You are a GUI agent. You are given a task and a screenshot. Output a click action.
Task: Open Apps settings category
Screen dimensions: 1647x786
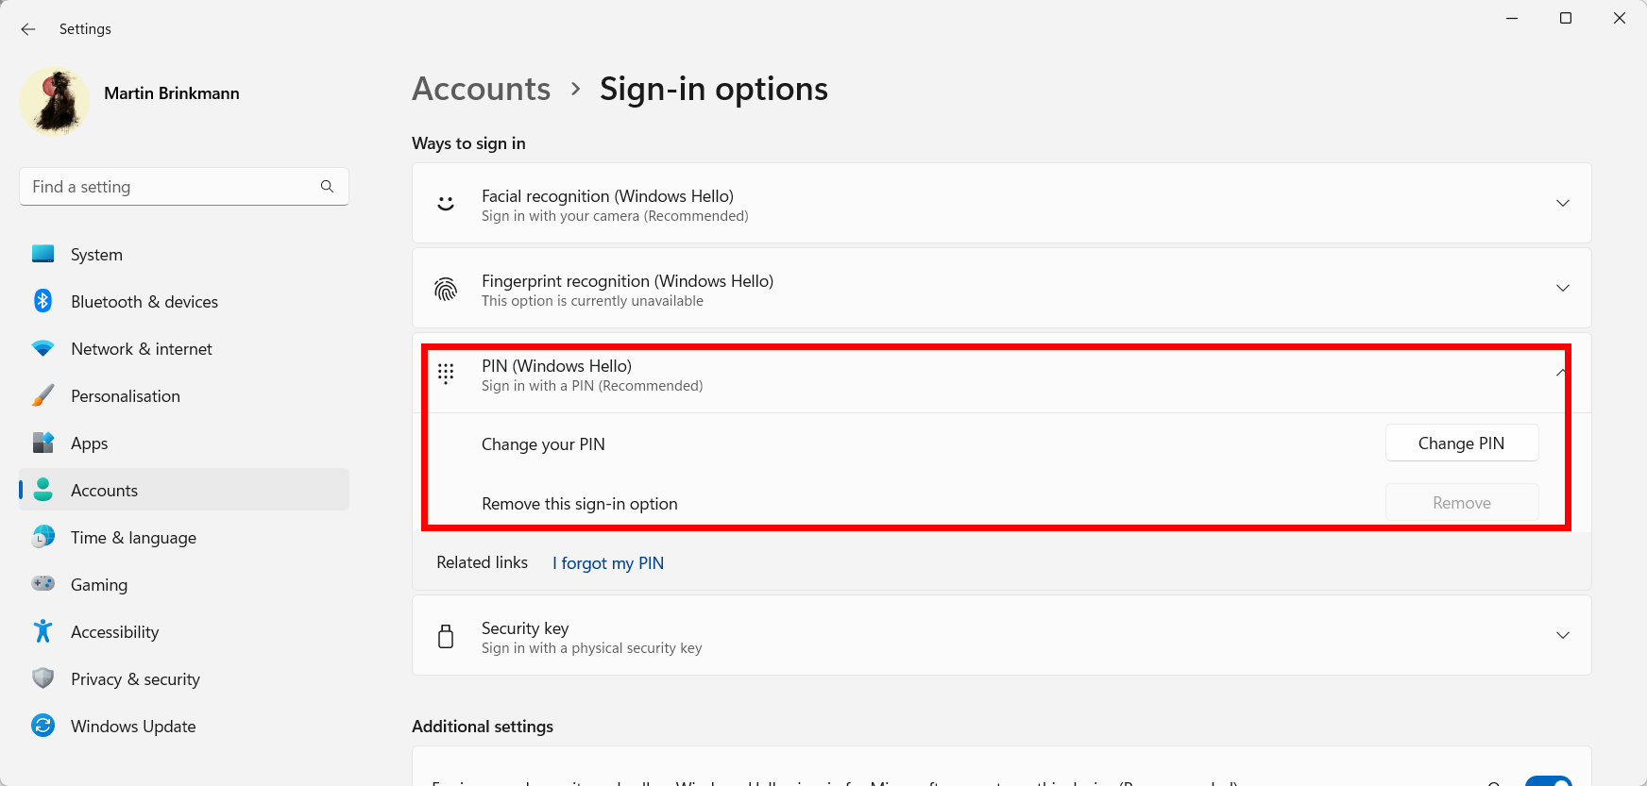pyautogui.click(x=184, y=443)
